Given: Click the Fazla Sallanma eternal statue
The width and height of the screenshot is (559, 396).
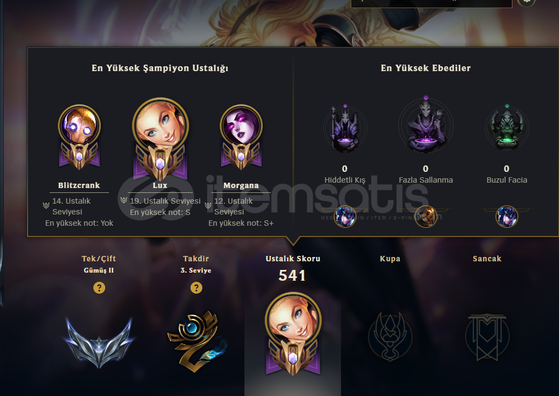Looking at the screenshot, I should point(426,124).
